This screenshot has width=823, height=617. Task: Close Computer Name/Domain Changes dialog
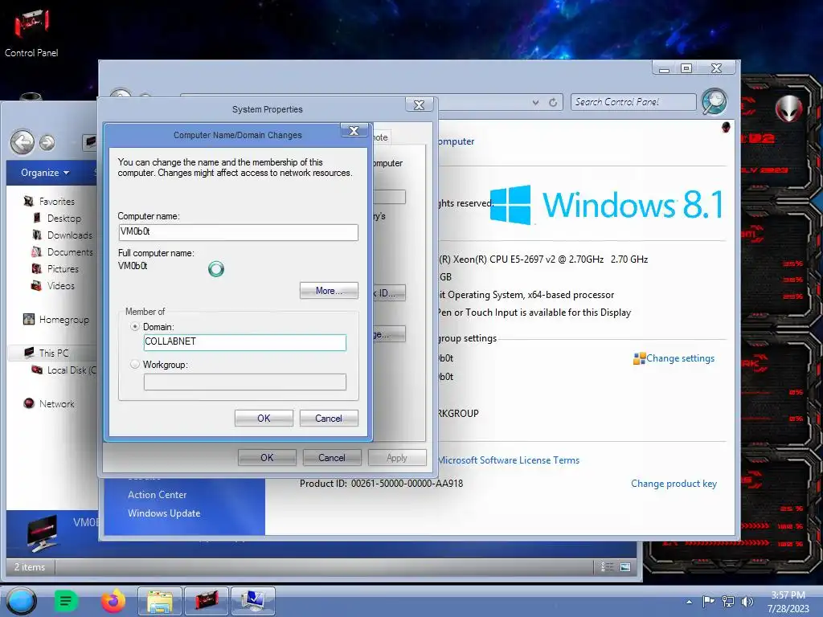354,131
